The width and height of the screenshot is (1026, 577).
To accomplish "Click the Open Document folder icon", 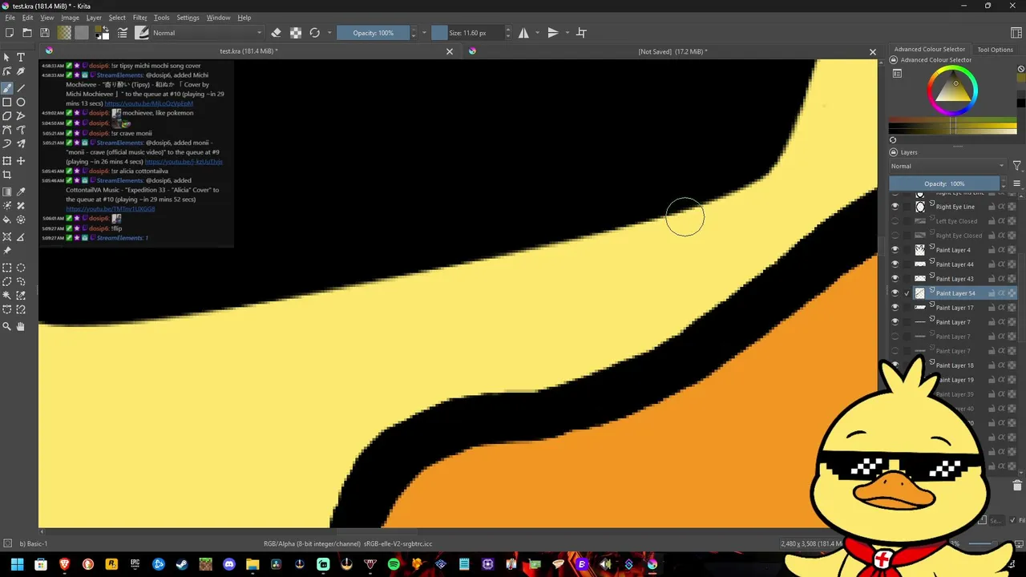I will 27,33.
